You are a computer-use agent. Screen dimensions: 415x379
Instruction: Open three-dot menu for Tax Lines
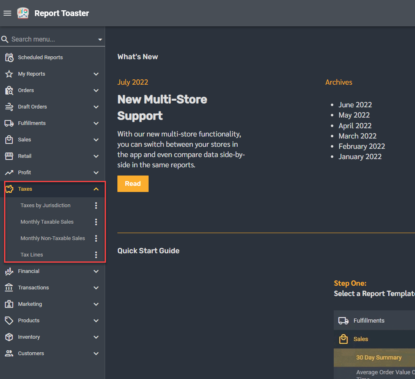[96, 255]
